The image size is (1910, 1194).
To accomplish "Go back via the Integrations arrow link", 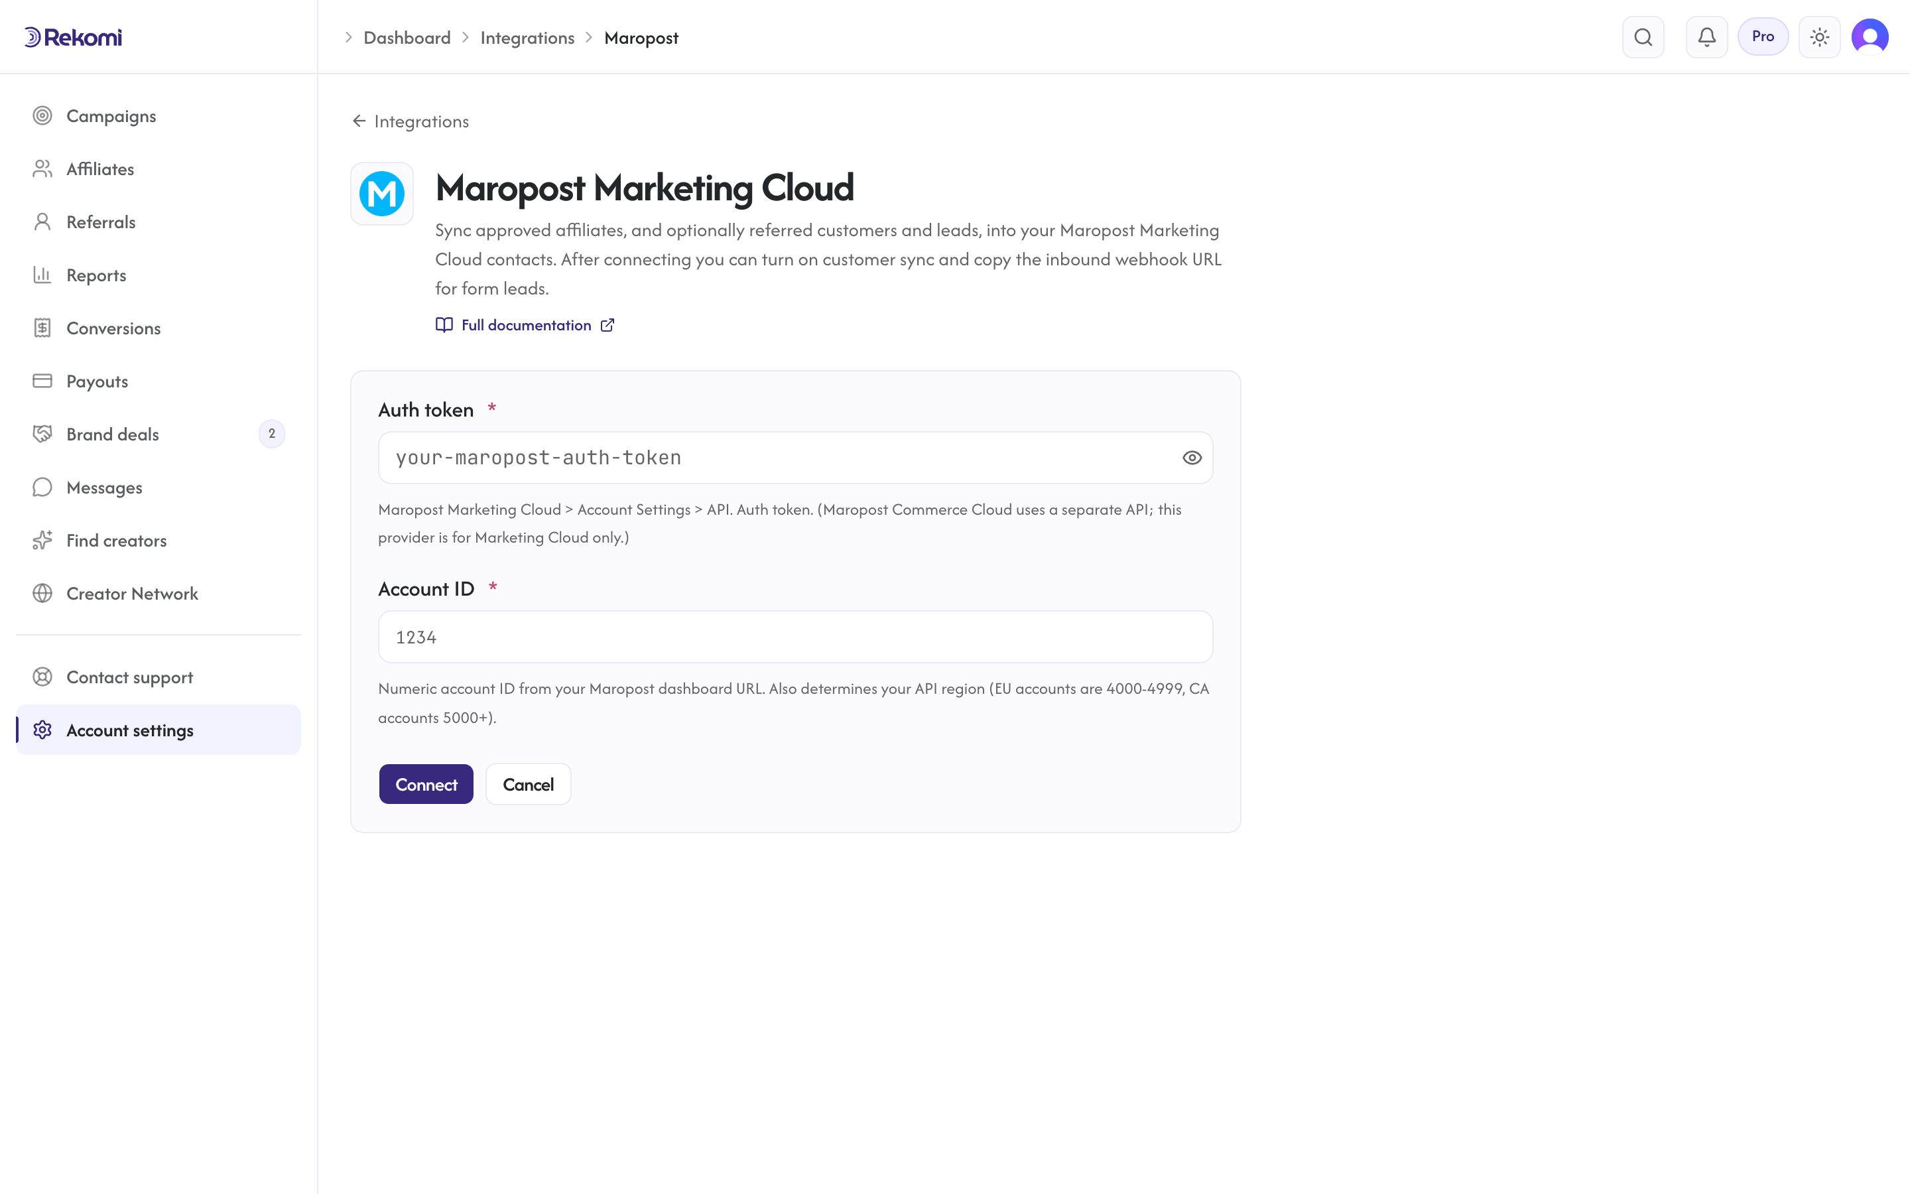I will coord(411,121).
